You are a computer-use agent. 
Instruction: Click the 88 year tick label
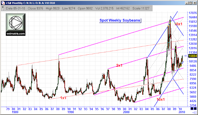(58, 109)
